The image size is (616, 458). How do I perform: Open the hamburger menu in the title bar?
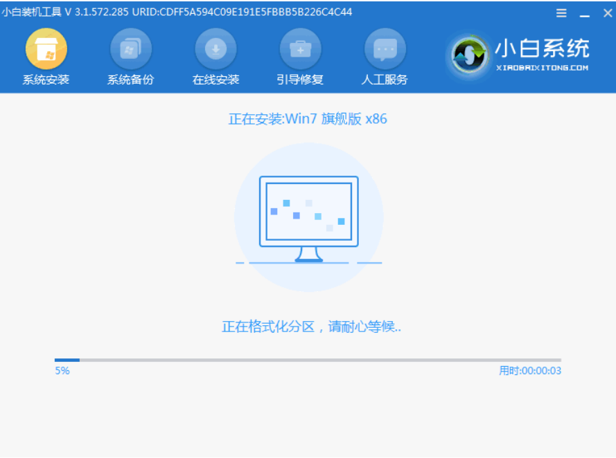pyautogui.click(x=561, y=13)
